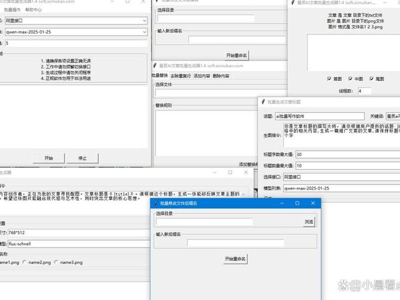The image size is (400, 300).
Task: Maximize the bottom-left image generator window
Action: pyautogui.click(x=230, y=172)
